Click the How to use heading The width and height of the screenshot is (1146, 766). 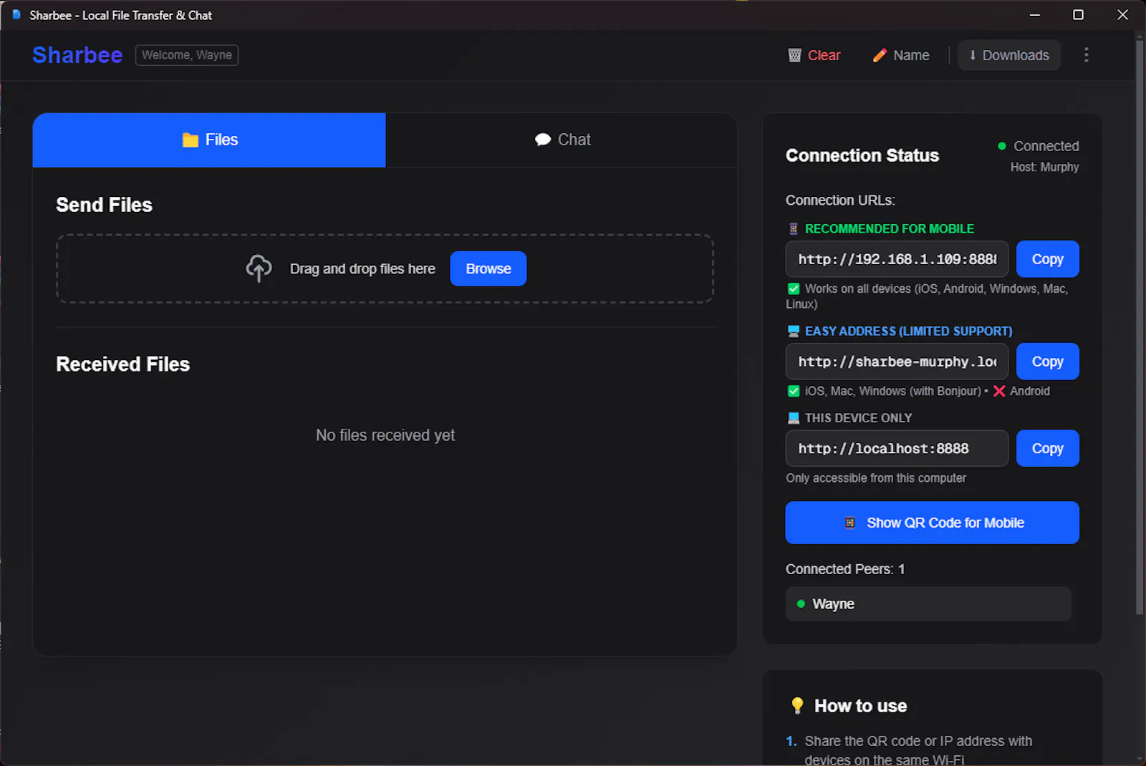pyautogui.click(x=861, y=706)
